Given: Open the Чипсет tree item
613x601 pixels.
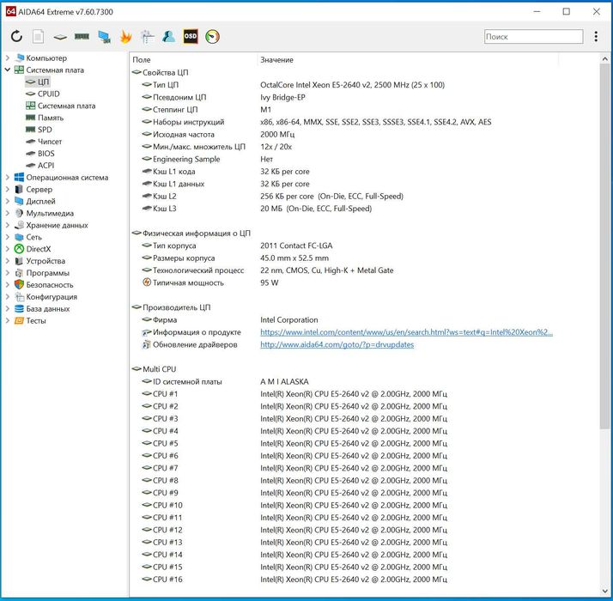Looking at the screenshot, I should tap(44, 142).
